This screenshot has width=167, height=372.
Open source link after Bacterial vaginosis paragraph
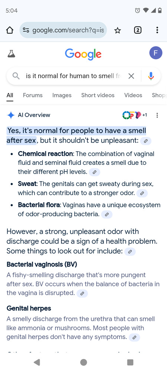coord(82,294)
